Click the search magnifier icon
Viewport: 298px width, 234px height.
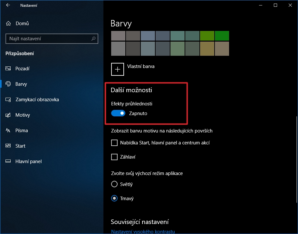pos(93,39)
